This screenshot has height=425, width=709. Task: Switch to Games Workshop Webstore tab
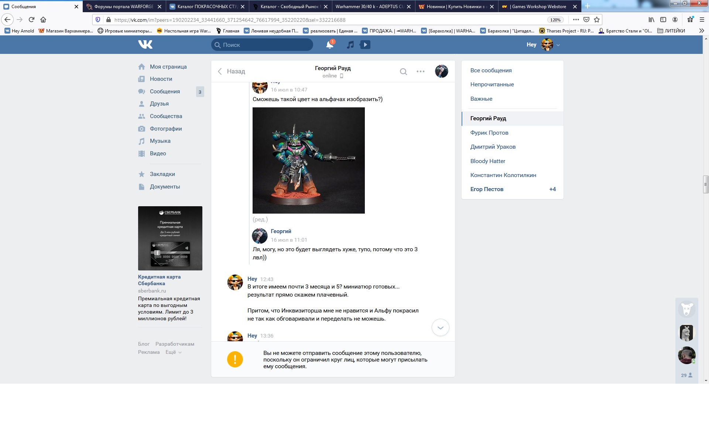(x=539, y=6)
